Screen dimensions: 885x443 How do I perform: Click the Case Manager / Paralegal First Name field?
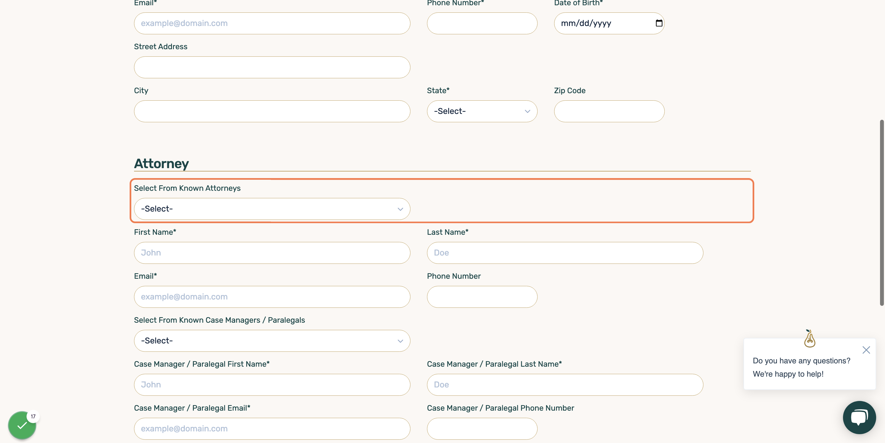[x=272, y=385]
